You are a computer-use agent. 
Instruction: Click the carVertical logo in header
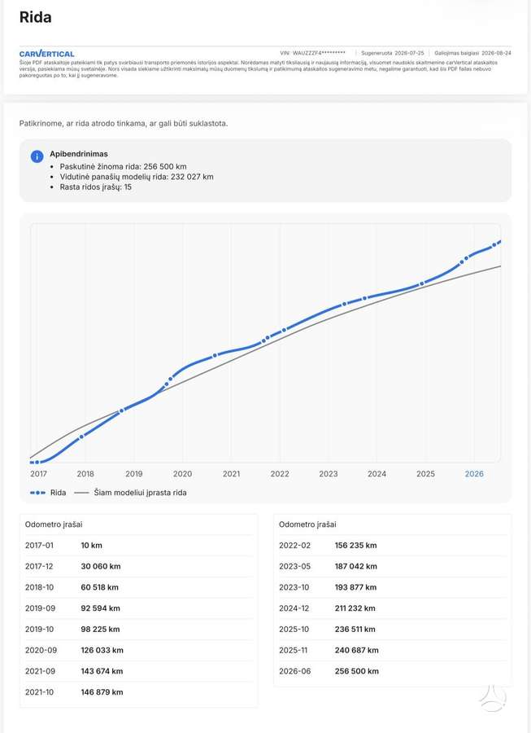coord(46,53)
